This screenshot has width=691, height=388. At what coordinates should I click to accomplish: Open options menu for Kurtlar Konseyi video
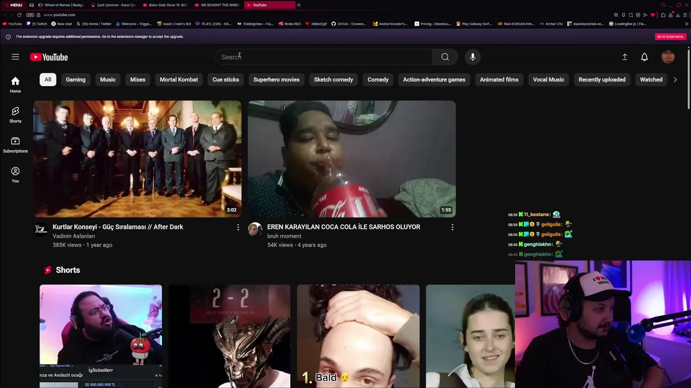238,227
